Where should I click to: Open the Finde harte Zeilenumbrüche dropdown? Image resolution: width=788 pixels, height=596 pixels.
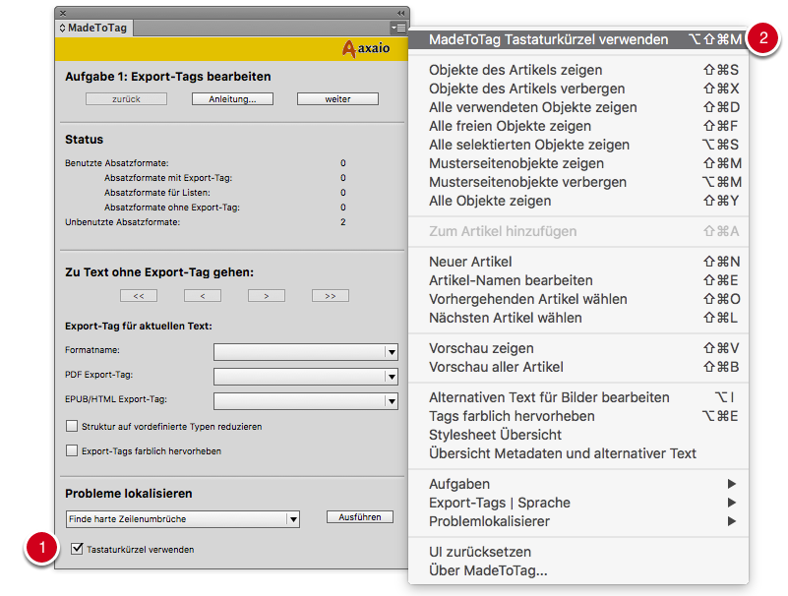click(x=183, y=518)
